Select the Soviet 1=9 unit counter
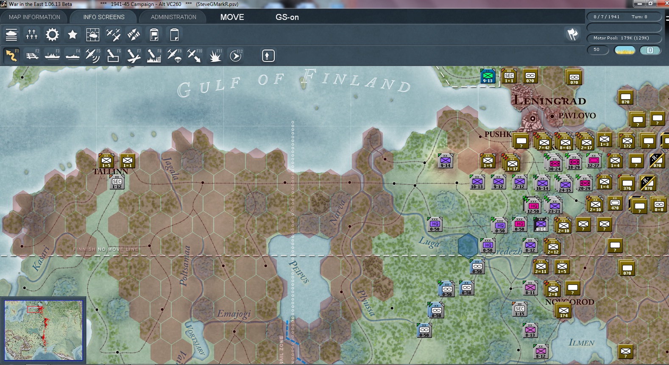The height and width of the screenshot is (365, 669). point(488,161)
